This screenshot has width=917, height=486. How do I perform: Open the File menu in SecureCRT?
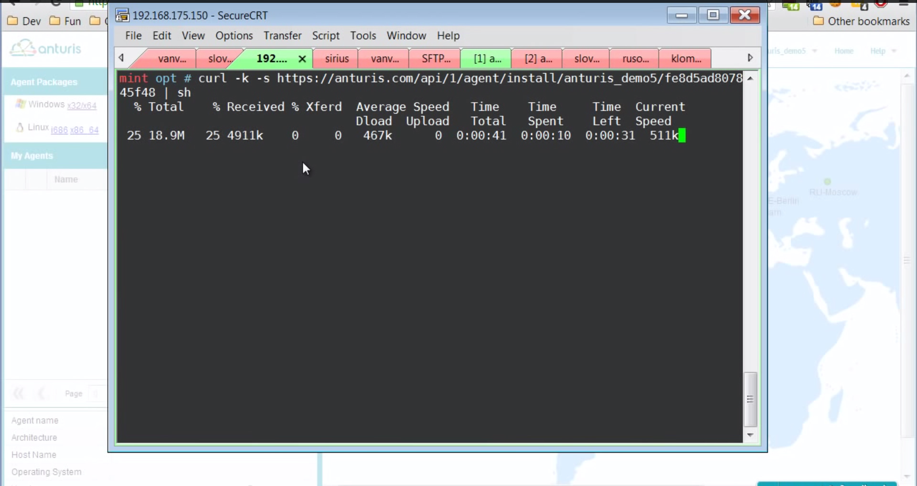tap(133, 36)
